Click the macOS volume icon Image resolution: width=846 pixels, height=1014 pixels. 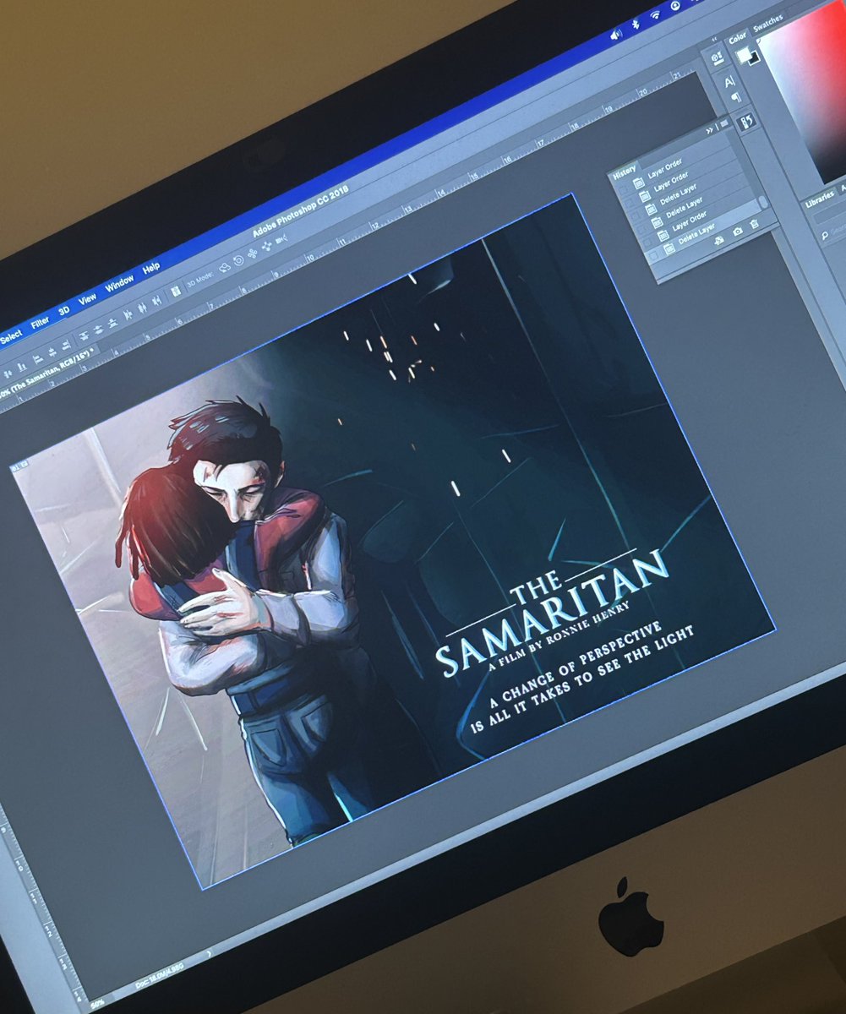[x=616, y=35]
